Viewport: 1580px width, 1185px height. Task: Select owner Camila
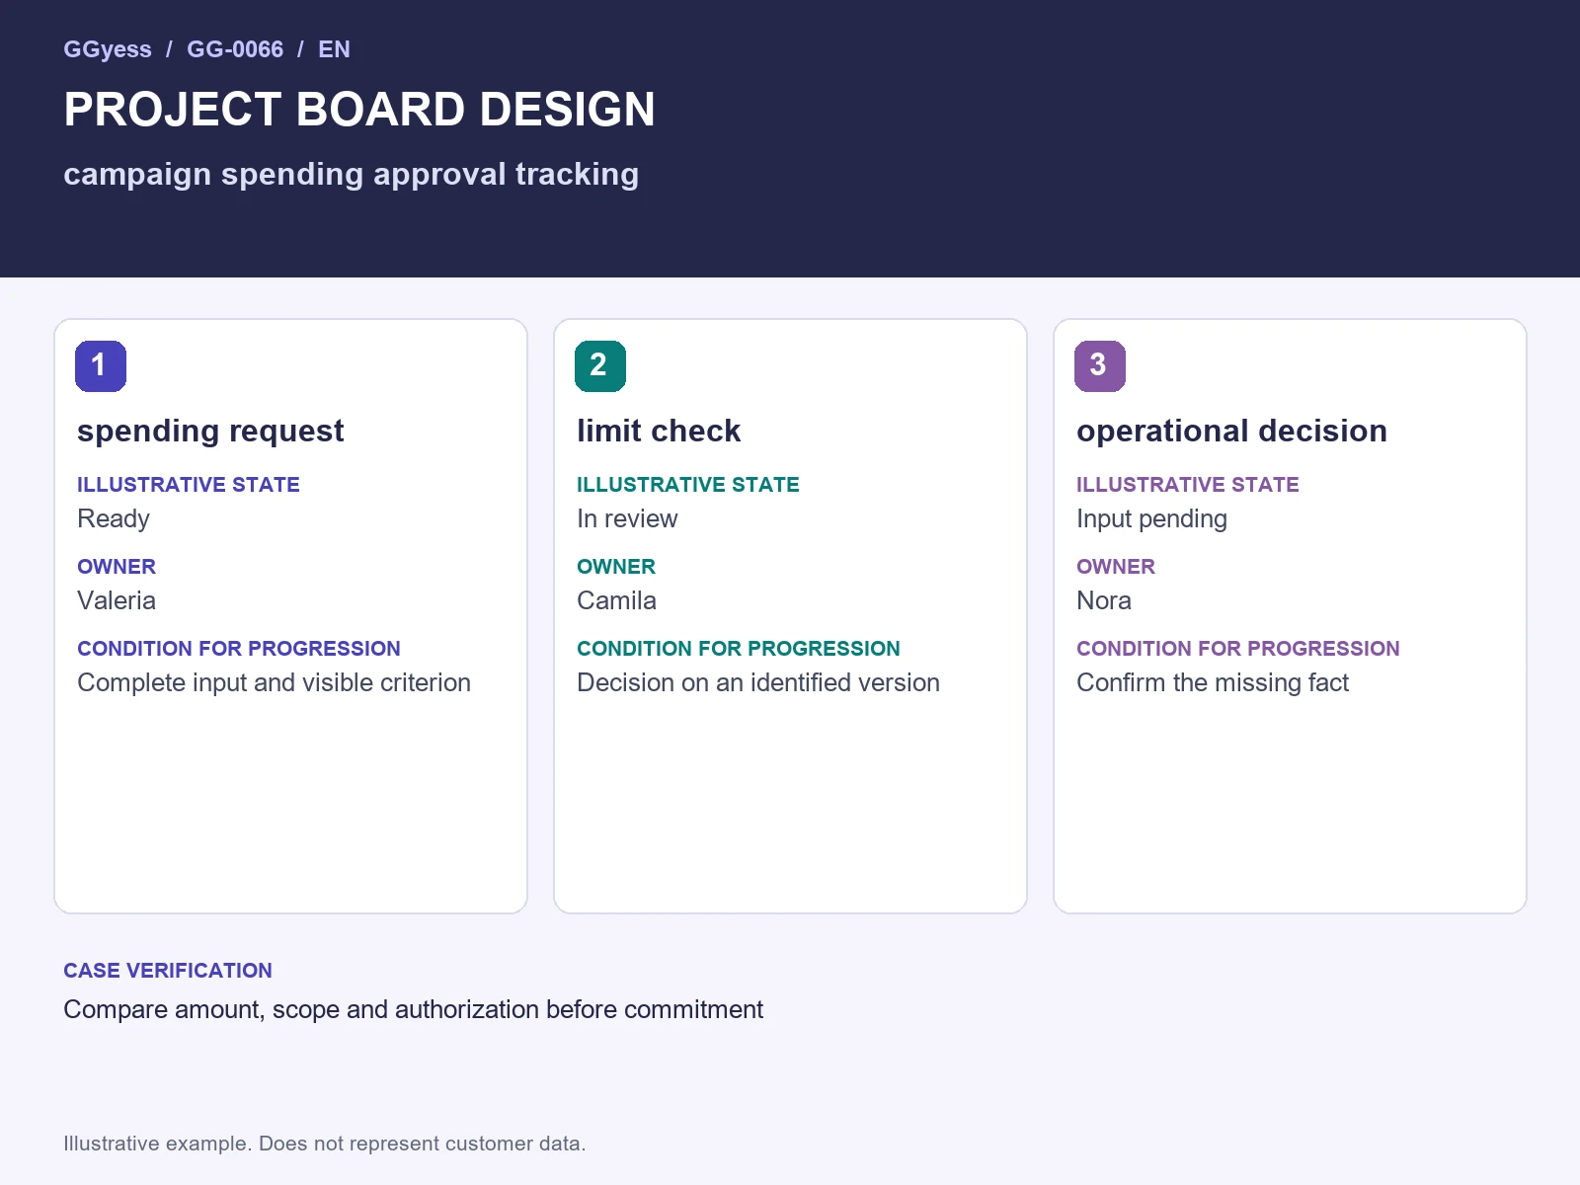[x=616, y=600]
